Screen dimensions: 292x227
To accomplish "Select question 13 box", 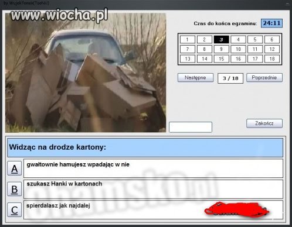I will (188, 59).
